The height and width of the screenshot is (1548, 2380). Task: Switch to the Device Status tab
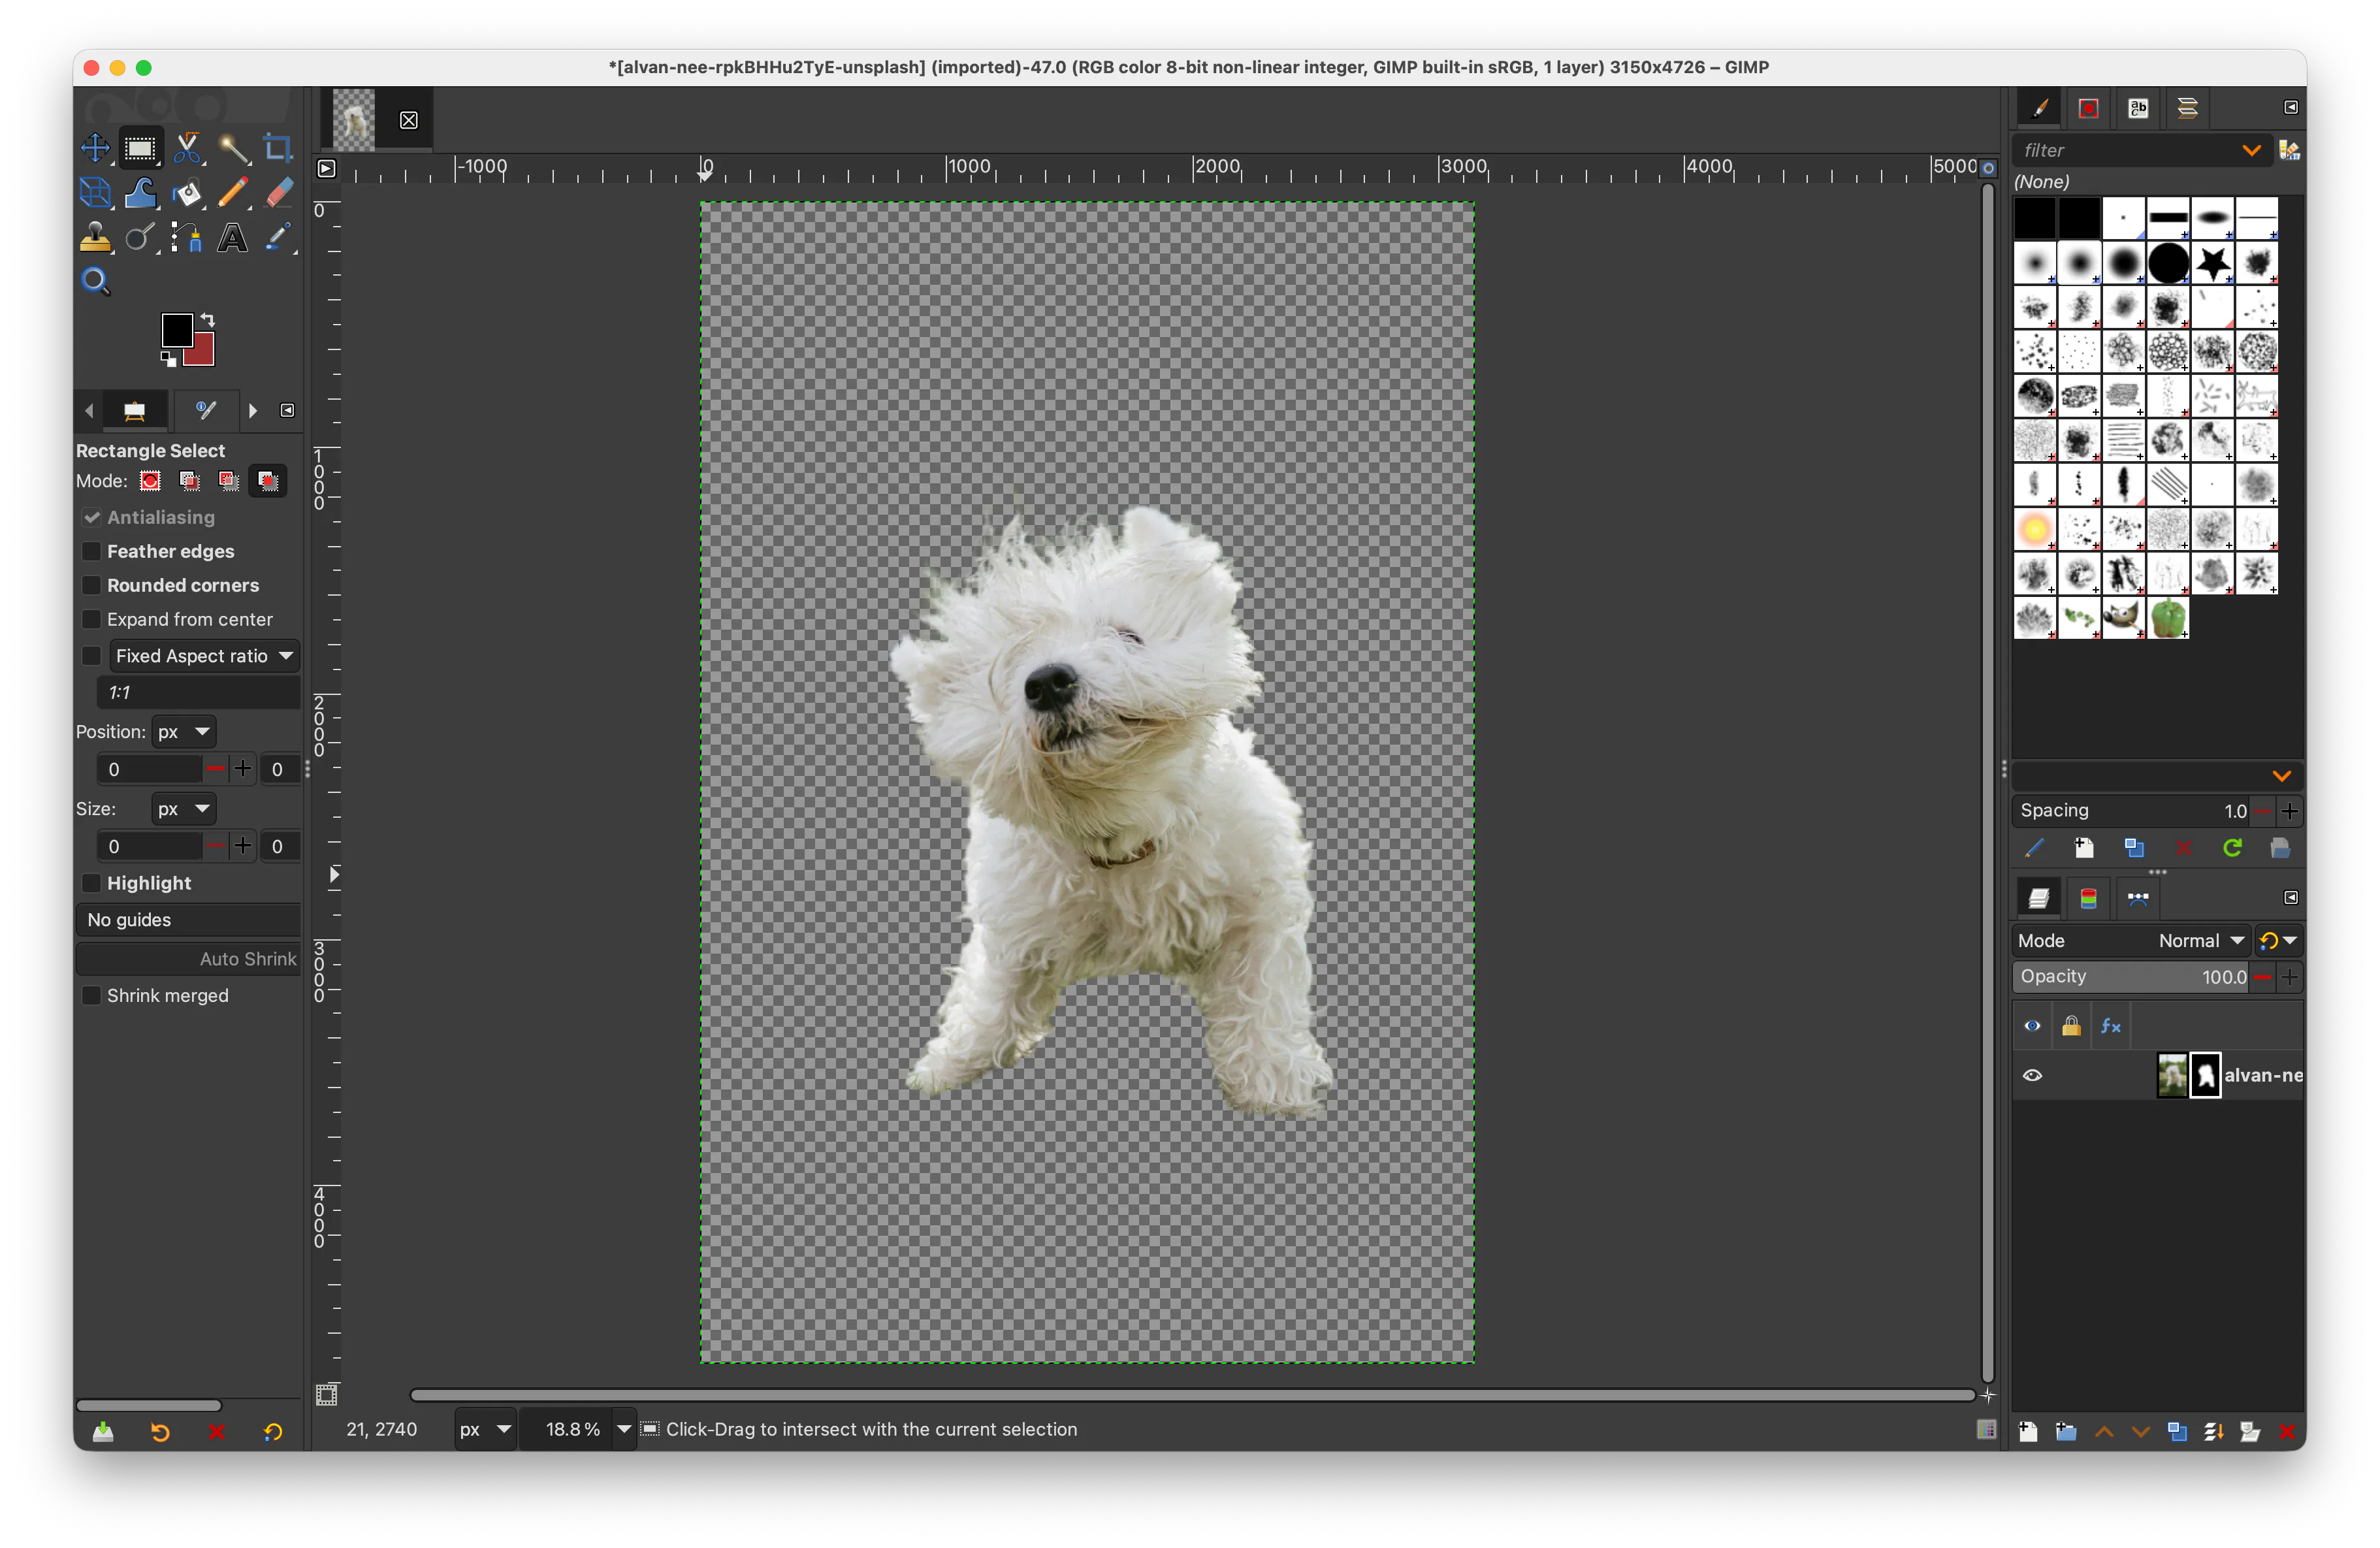pos(206,410)
